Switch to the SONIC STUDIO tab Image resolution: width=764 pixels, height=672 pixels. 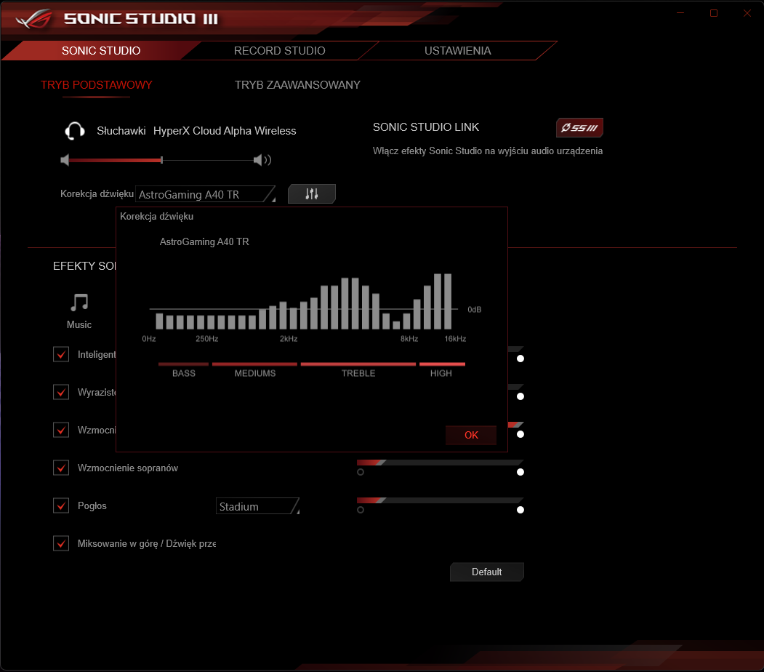101,51
